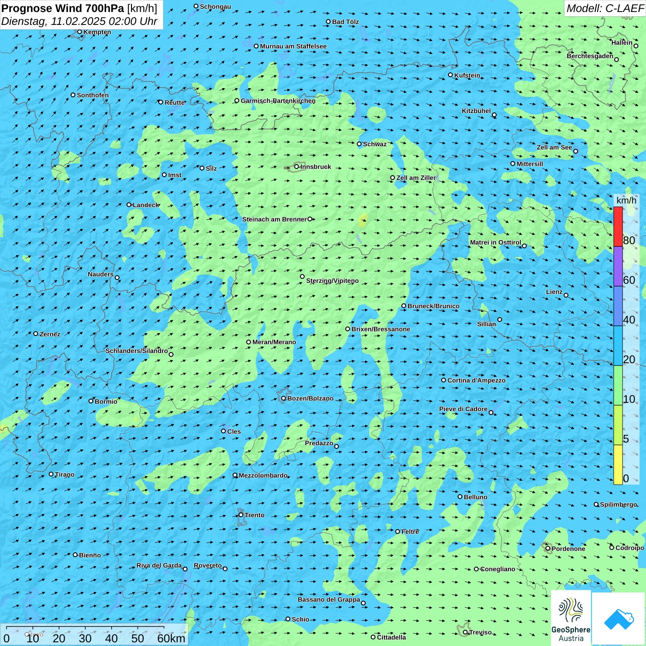Viewport: 646px width, 646px height.
Task: Click the 'Kitzbühel' label
Action: point(476,111)
